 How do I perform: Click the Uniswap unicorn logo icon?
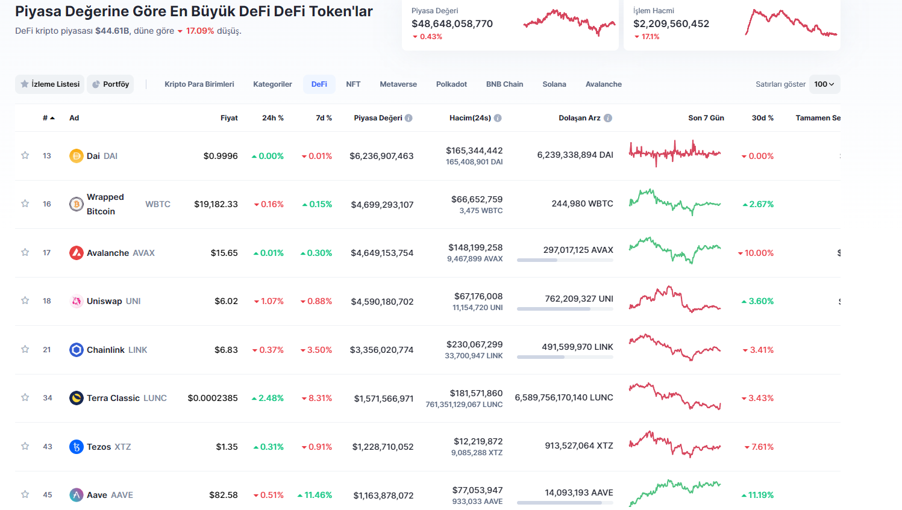77,301
